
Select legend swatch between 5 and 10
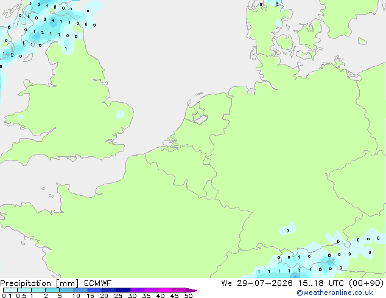click(66, 290)
